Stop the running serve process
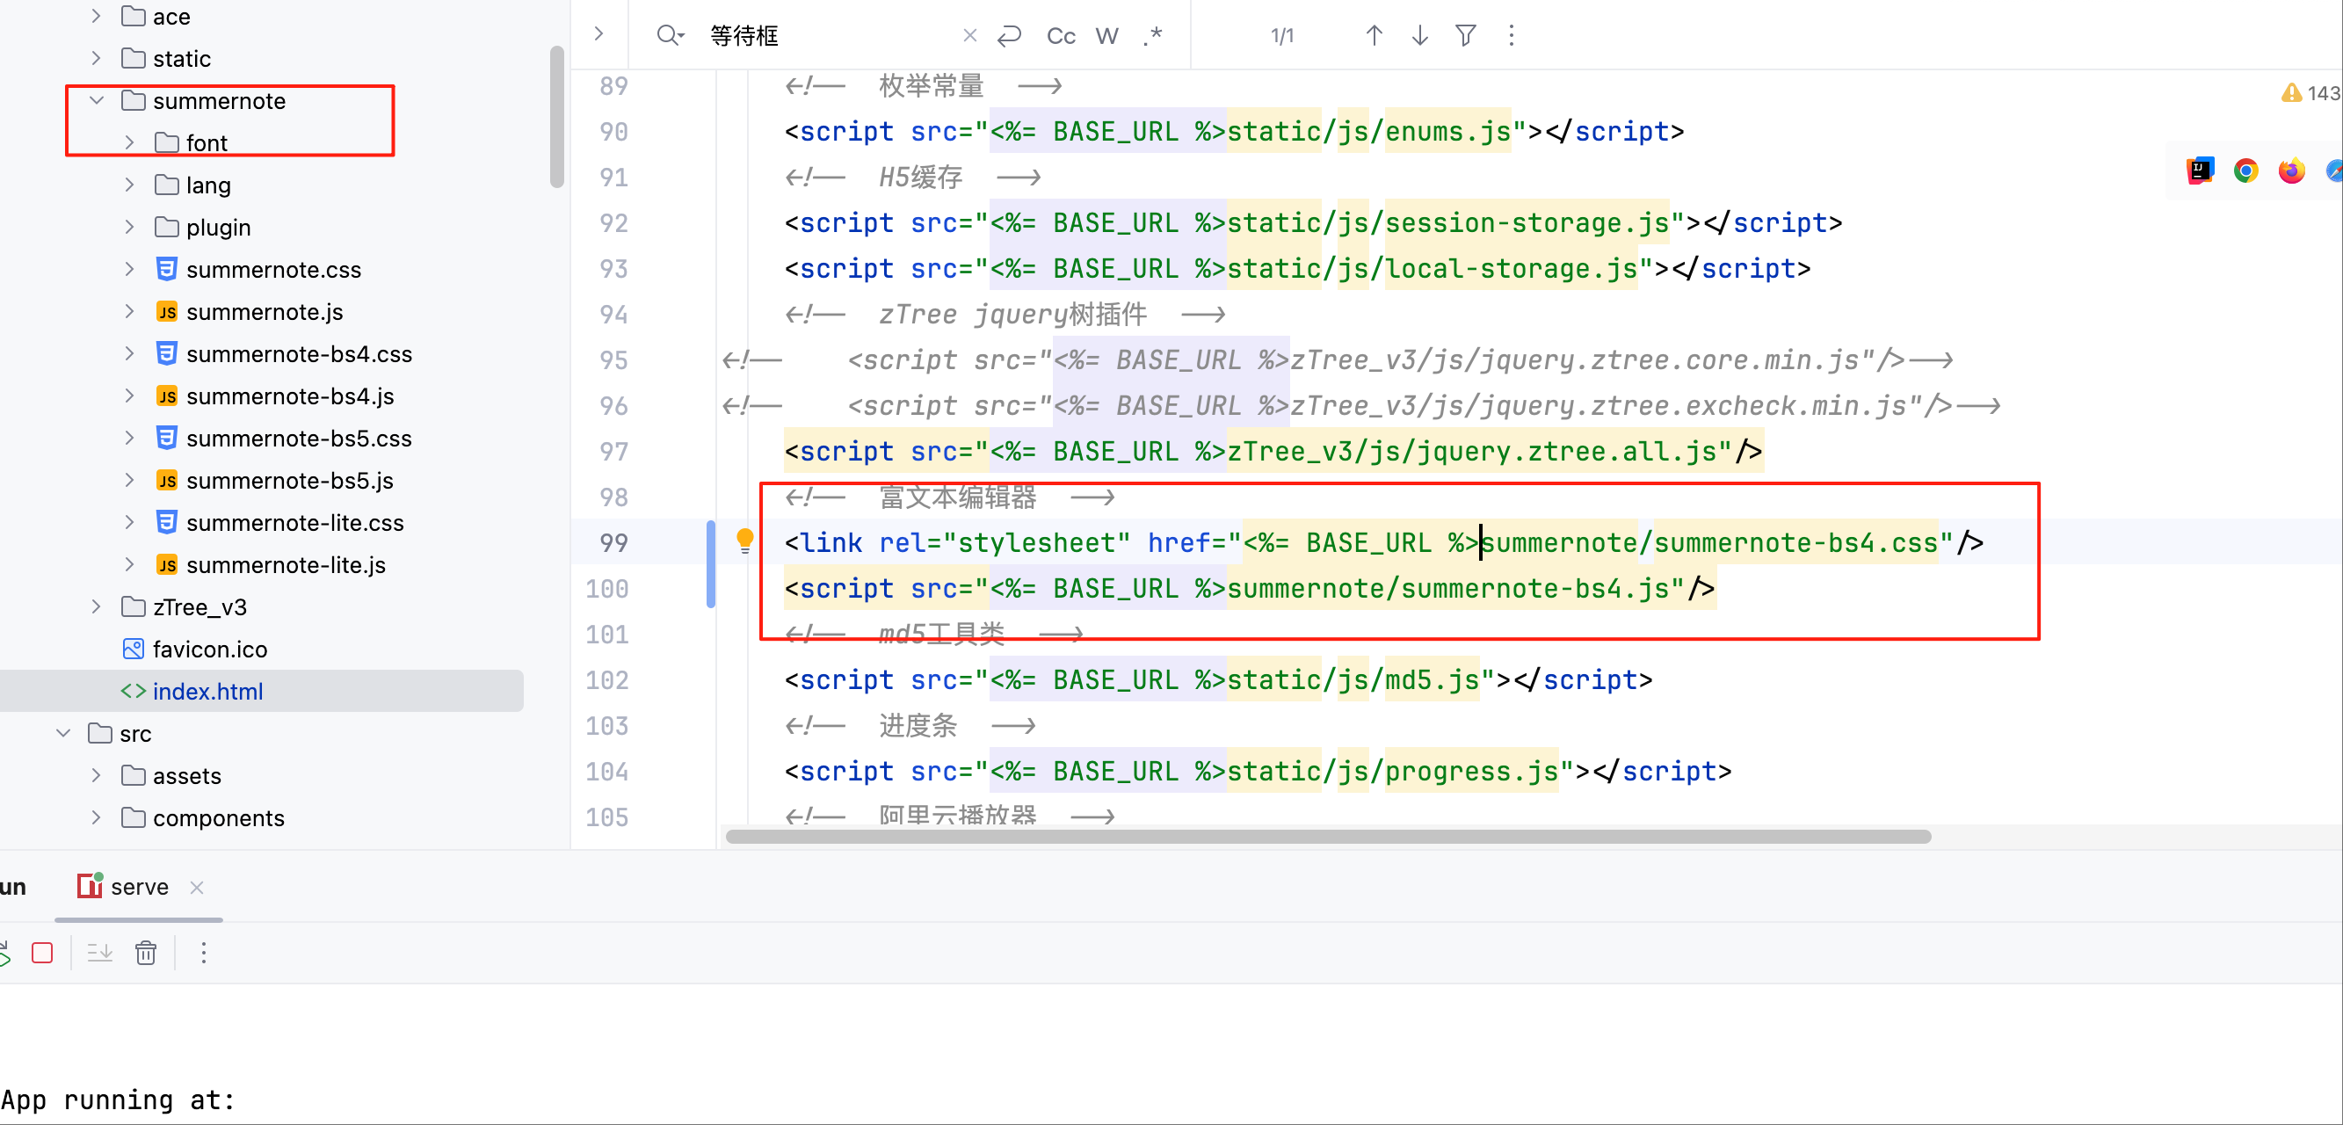The height and width of the screenshot is (1125, 2343). tap(42, 952)
